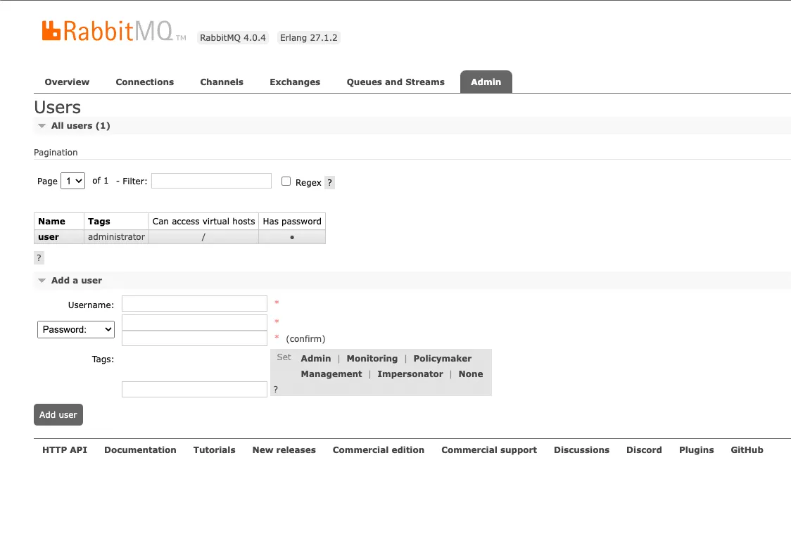Screen dimensions: 791x555
Task: Enable the Regex checkbox
Action: pos(286,181)
